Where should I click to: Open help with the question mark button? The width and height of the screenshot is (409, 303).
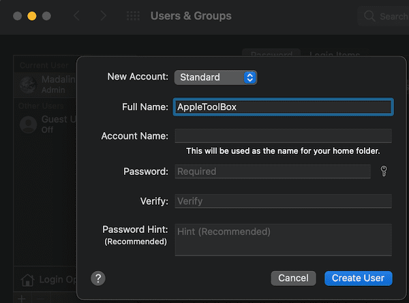pyautogui.click(x=98, y=278)
